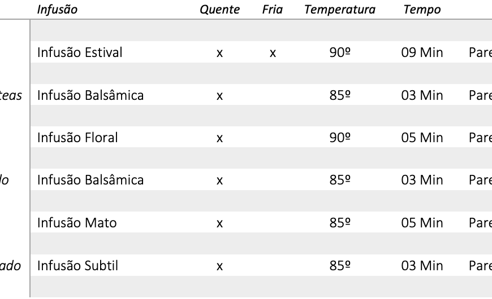Select the Infusão Mato cell
Viewport: 492px width, 299px height.
click(x=77, y=223)
